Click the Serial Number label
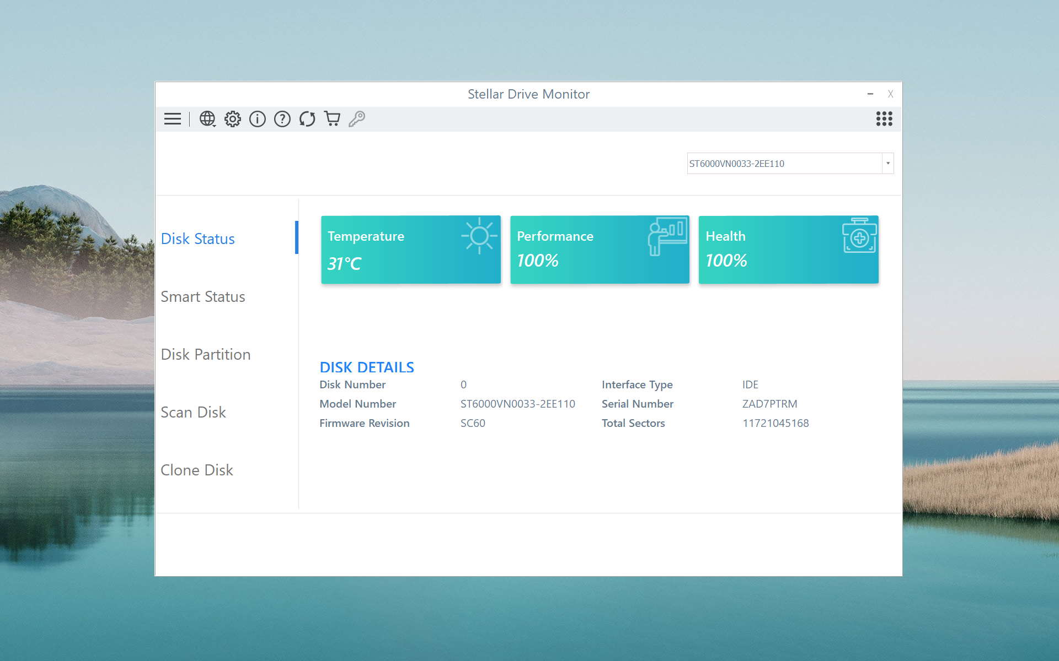Viewport: 1059px width, 661px height. click(x=638, y=404)
